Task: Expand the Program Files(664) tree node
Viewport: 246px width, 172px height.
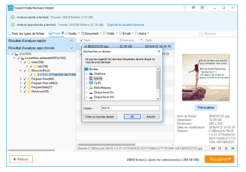Action: 20,79
